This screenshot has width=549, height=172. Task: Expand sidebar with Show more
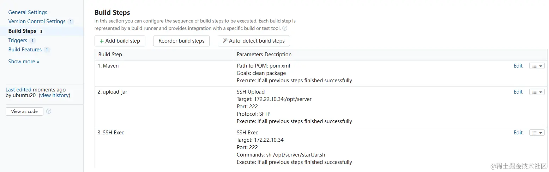[24, 62]
